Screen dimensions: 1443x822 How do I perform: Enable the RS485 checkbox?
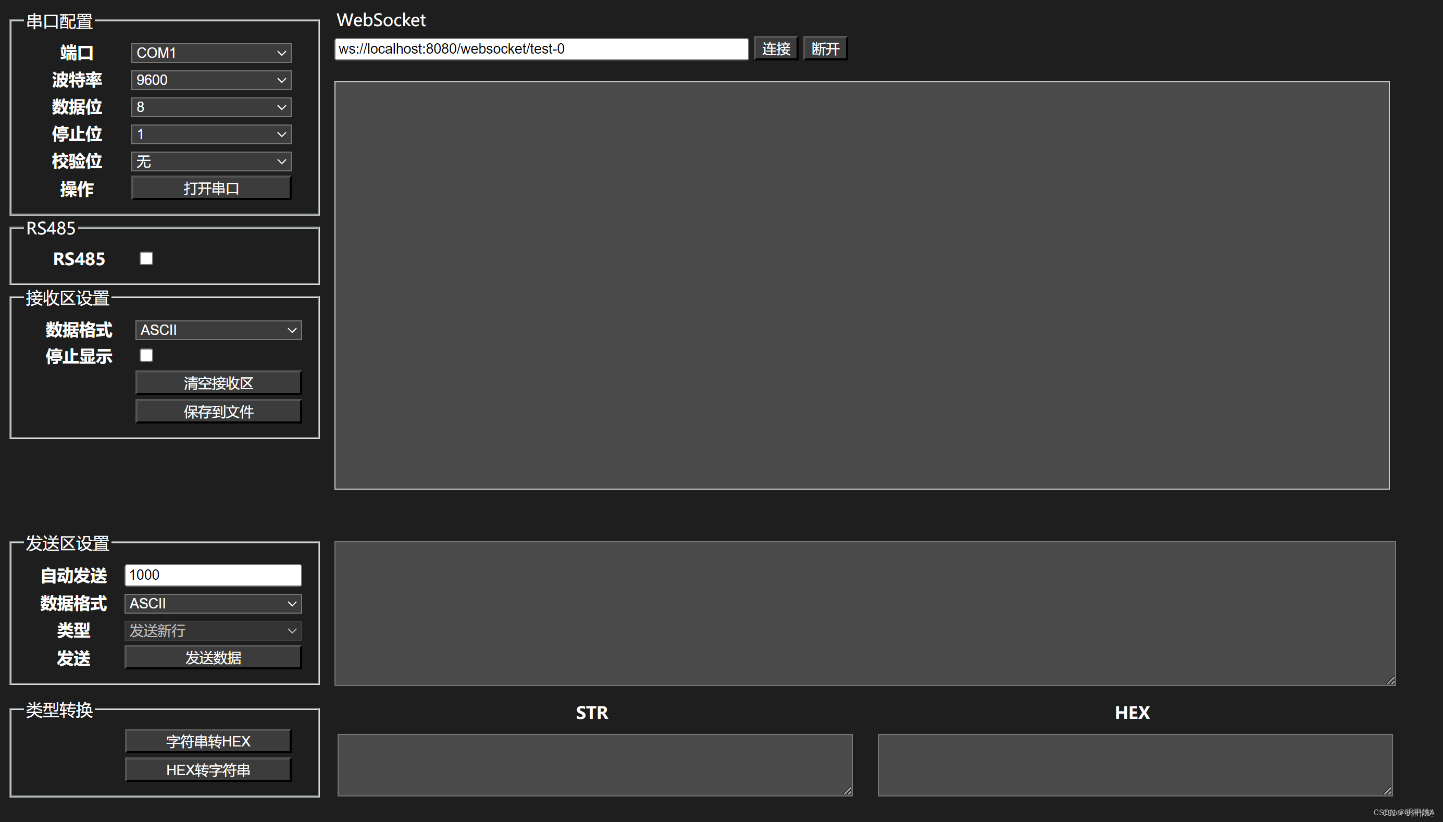click(x=146, y=258)
